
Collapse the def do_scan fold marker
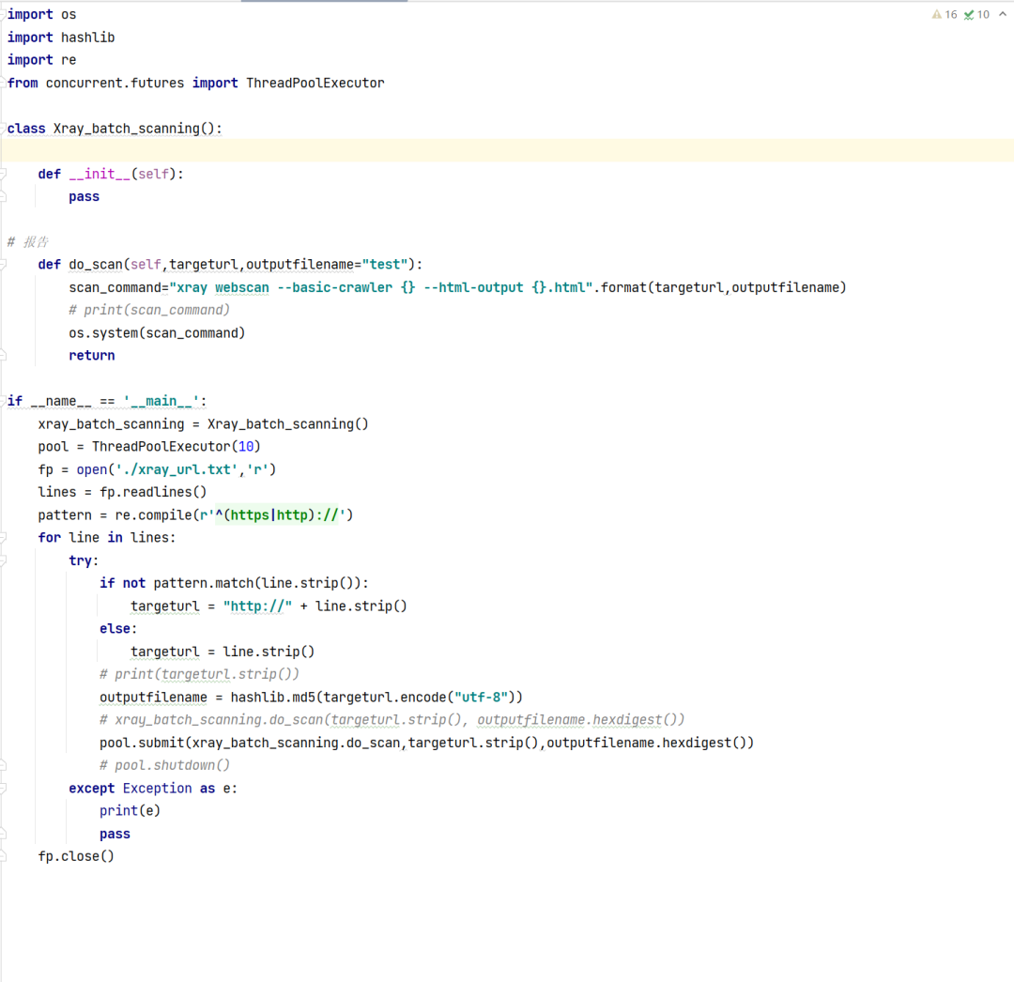point(3,265)
